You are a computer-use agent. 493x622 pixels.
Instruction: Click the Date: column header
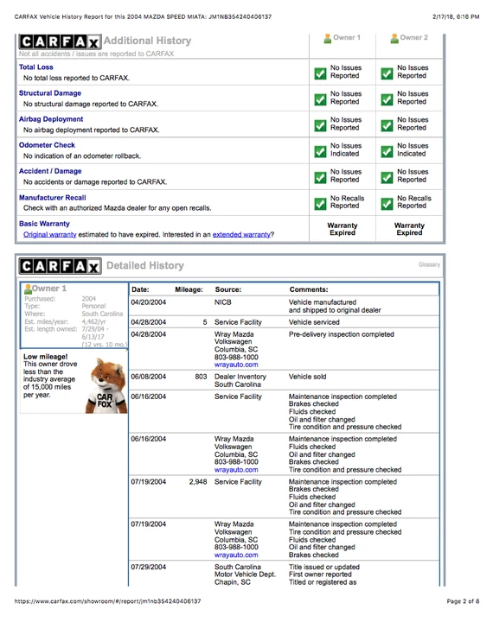click(140, 289)
